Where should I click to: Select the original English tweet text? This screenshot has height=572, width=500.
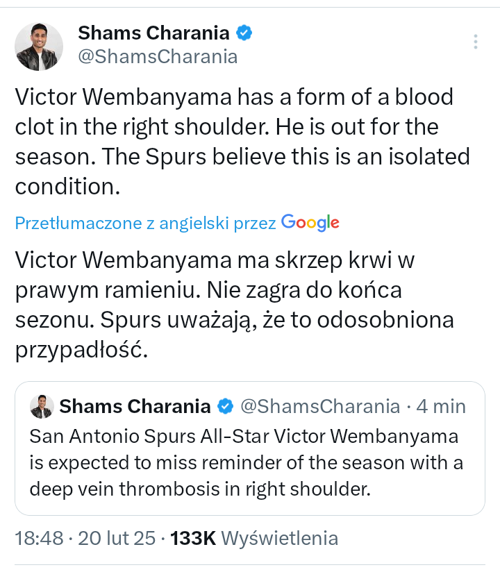point(236,141)
